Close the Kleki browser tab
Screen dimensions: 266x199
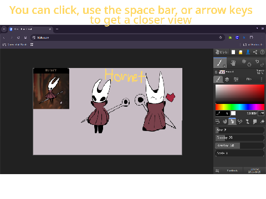pos(50,29)
